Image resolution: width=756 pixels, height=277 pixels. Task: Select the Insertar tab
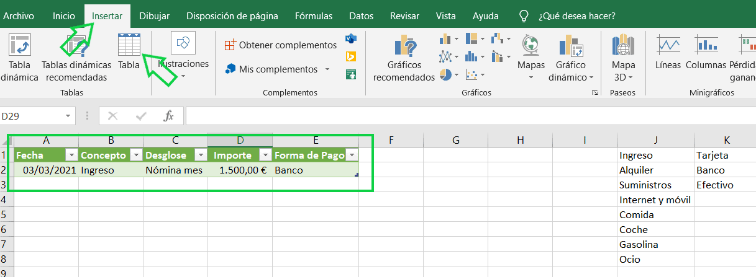click(x=107, y=16)
